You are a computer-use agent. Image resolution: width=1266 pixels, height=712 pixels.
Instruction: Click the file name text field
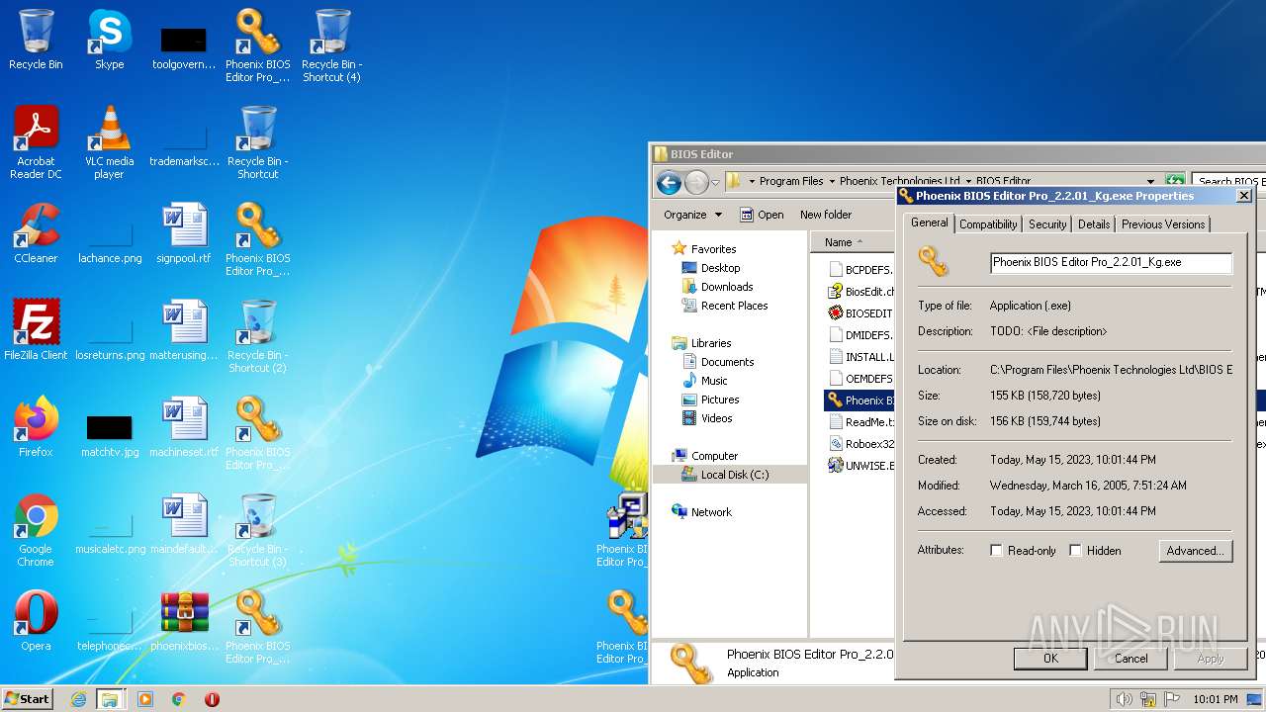[1111, 262]
